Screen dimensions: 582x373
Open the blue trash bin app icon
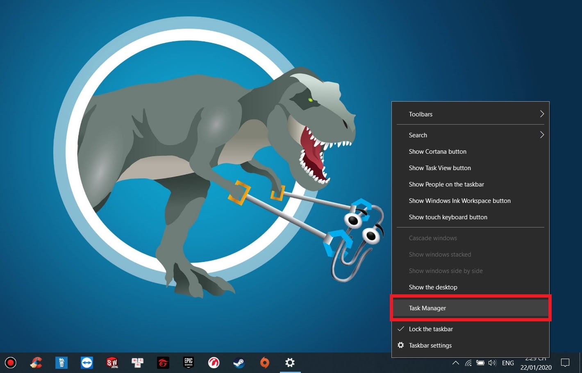point(61,363)
